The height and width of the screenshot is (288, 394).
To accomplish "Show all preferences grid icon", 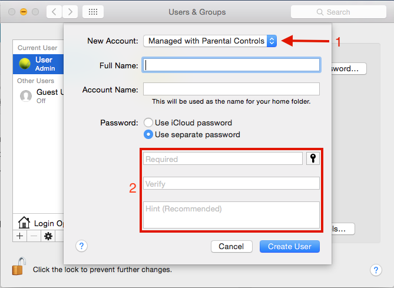I will click(93, 12).
